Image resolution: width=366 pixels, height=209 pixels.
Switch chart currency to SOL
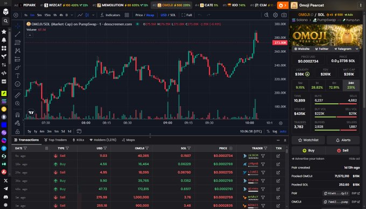click(173, 15)
